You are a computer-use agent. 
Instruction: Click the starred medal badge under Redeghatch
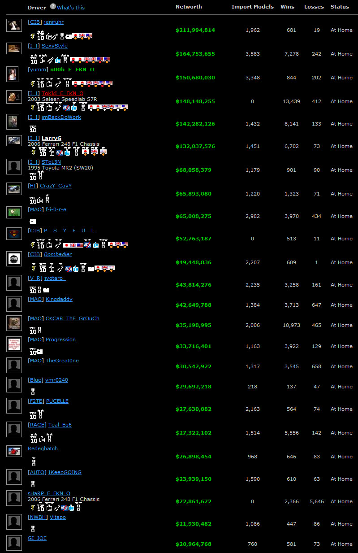33,461
